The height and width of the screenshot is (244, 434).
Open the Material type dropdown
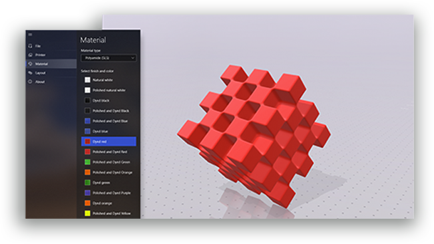click(108, 58)
